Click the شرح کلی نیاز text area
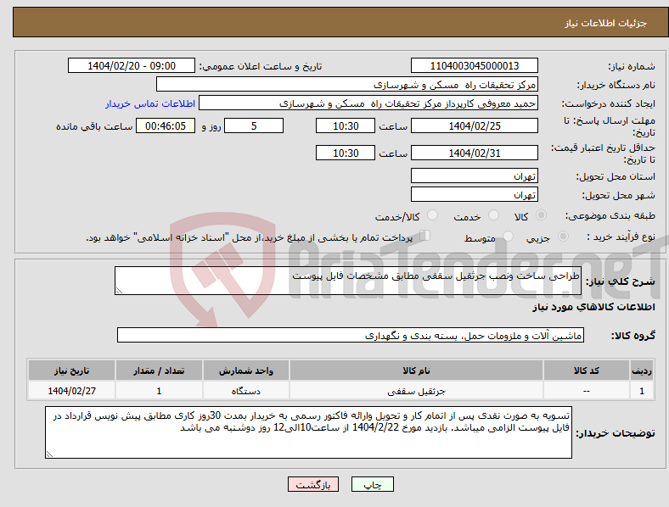Viewport: 669px width, 507px height. click(348, 281)
